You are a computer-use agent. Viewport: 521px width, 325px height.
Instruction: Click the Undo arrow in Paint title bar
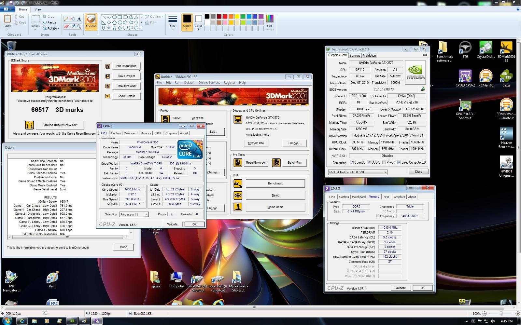point(17,3)
